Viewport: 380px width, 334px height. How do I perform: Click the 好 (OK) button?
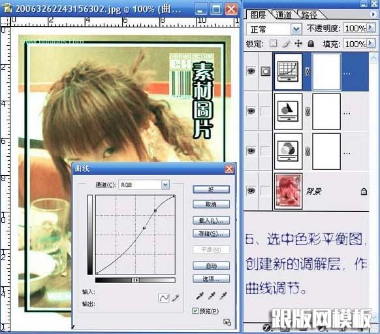[x=211, y=190]
